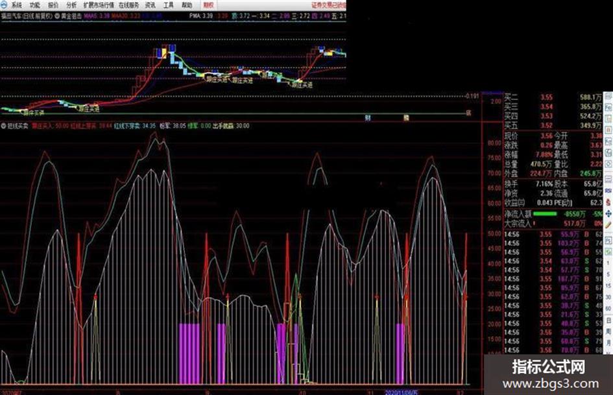Click the magnifier icon above the wavy-line icon
The width and height of the screenshot is (613, 395).
608,165
